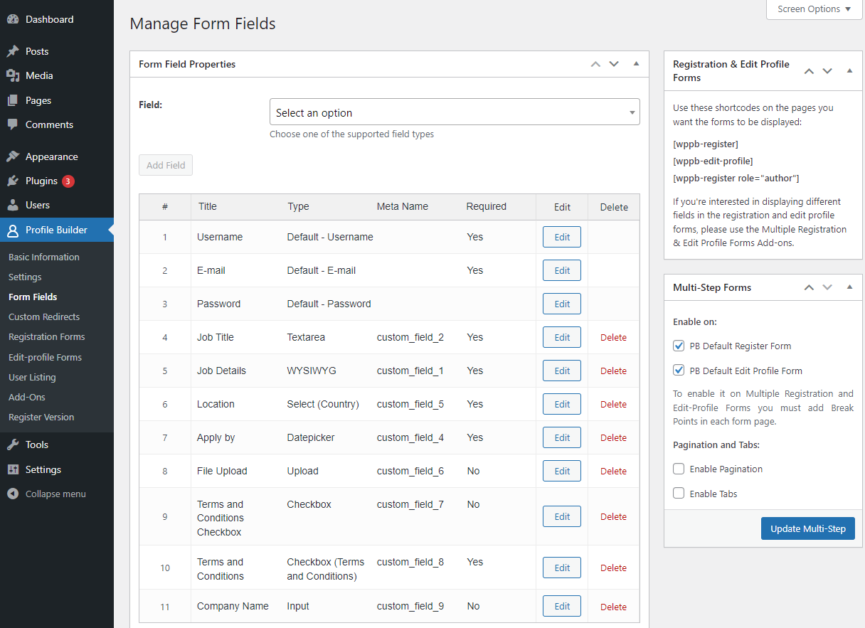Click the Profile Builder user icon
This screenshot has width=865, height=628.
(13, 230)
